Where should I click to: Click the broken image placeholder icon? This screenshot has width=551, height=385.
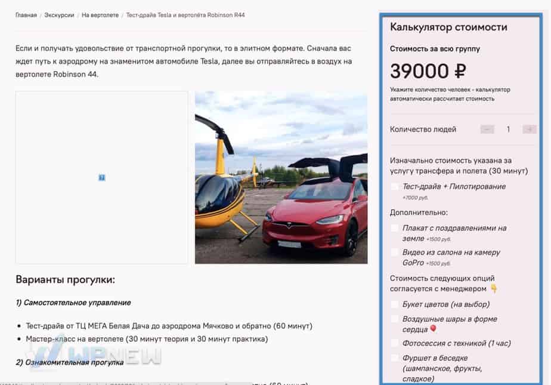102,177
